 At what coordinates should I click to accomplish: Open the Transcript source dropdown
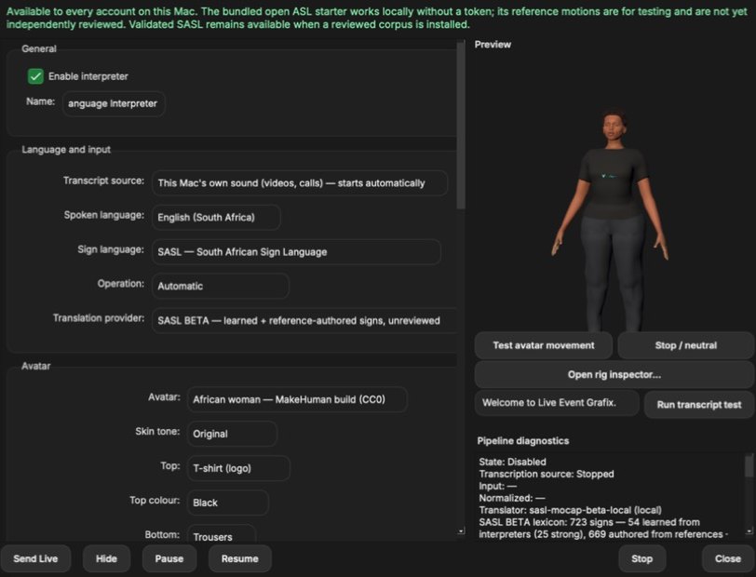click(300, 183)
